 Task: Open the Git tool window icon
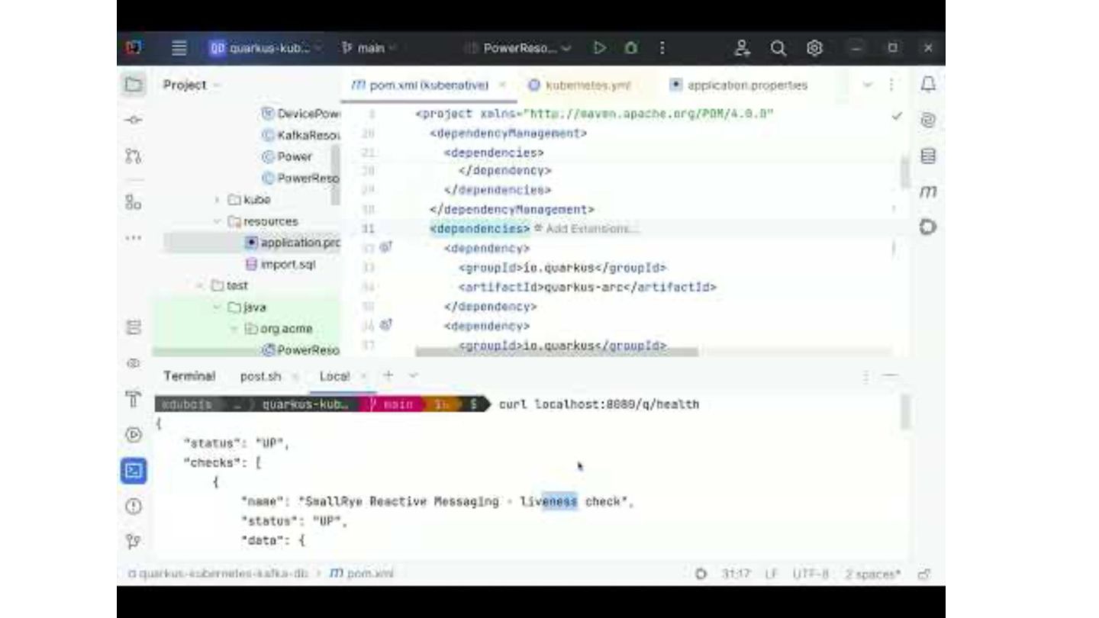(134, 541)
